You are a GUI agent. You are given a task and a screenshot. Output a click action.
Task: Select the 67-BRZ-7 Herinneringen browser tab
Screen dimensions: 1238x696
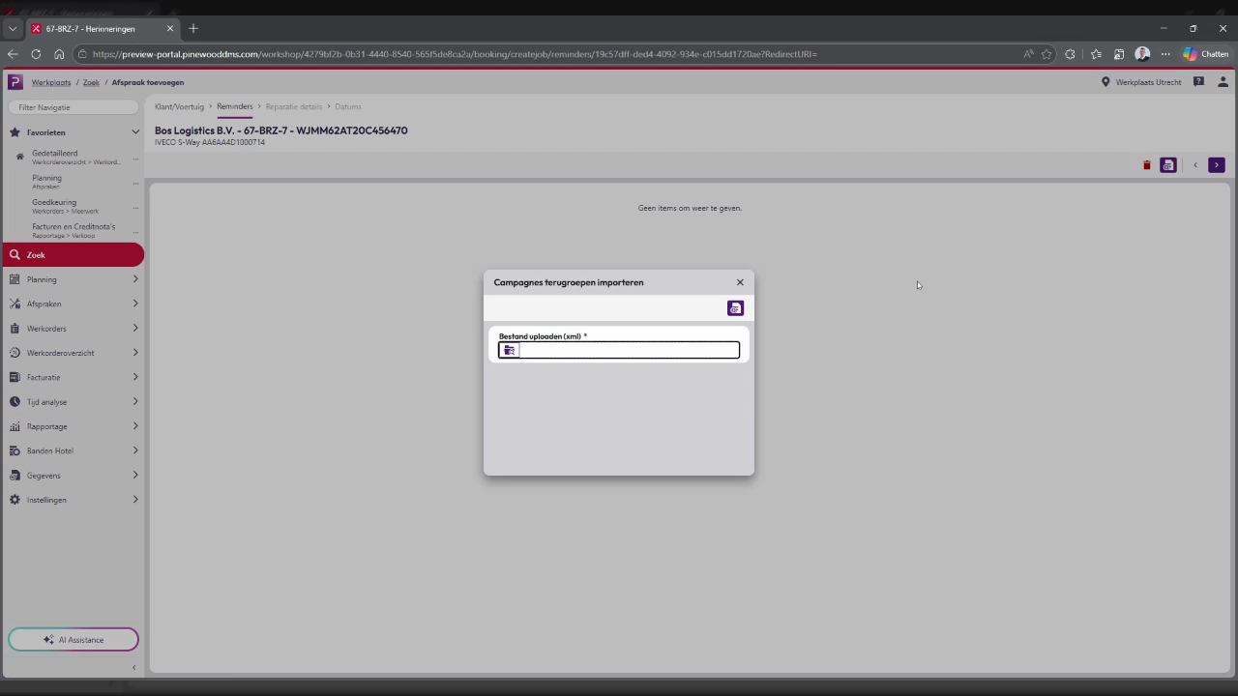(x=102, y=29)
